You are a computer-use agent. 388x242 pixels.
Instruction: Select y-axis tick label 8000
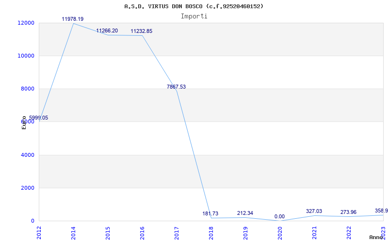(x=27, y=89)
